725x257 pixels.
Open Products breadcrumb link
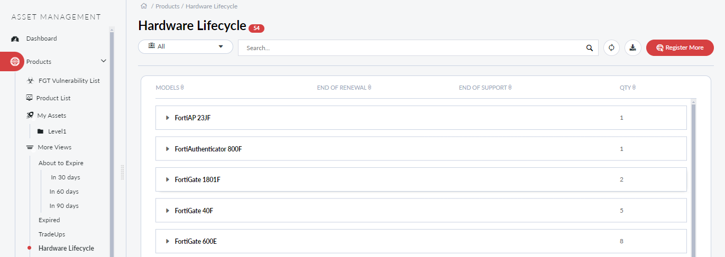[x=167, y=6]
